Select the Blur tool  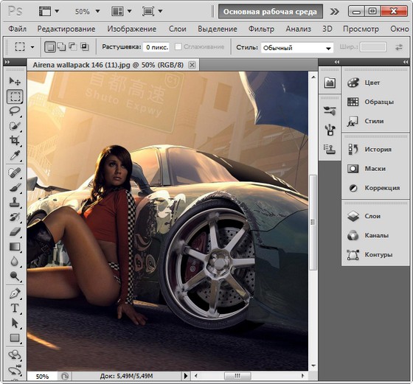tap(15, 262)
